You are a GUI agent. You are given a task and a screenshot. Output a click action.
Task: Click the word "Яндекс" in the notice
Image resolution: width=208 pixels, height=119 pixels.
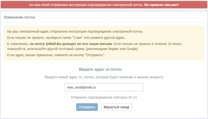click(114, 49)
